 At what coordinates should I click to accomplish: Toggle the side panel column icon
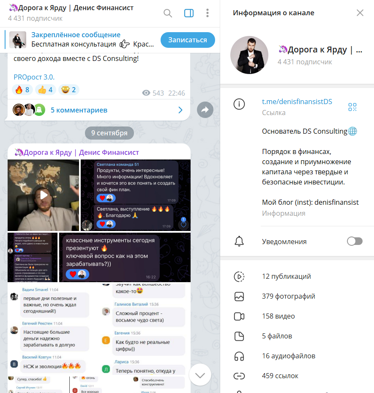(x=189, y=13)
